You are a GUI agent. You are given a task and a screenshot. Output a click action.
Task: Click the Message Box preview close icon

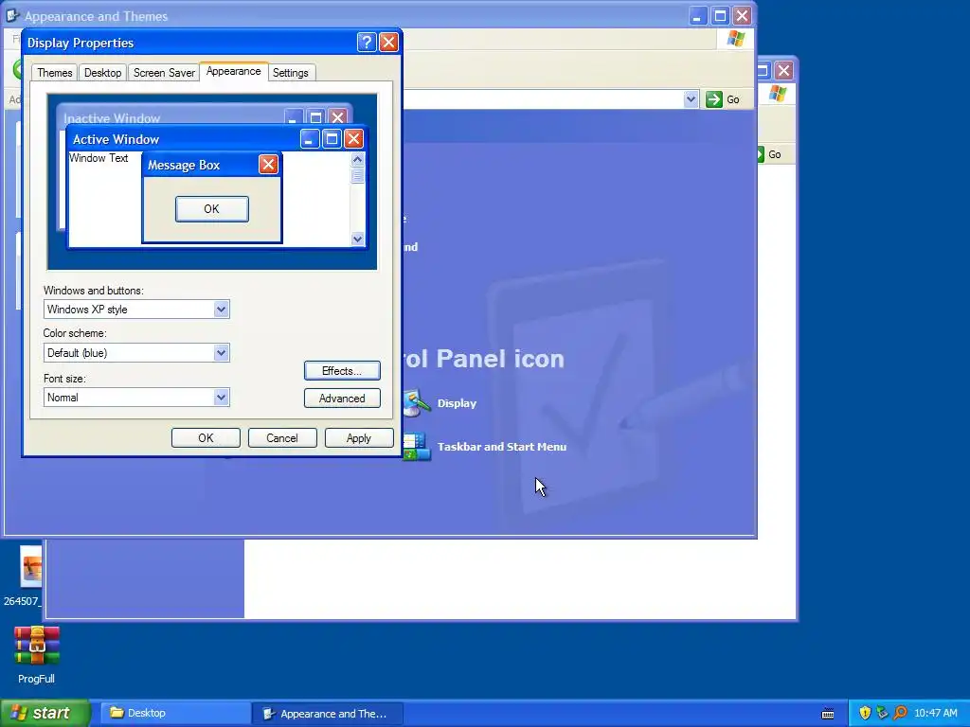point(268,165)
